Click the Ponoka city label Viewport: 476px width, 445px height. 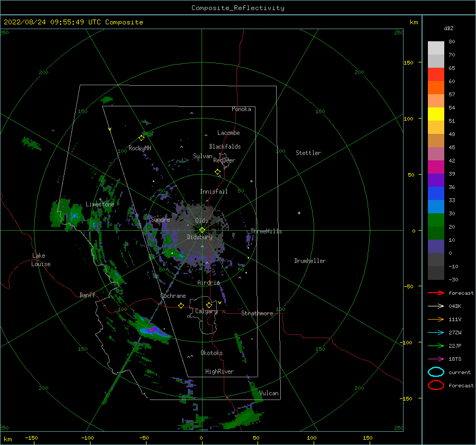(241, 109)
